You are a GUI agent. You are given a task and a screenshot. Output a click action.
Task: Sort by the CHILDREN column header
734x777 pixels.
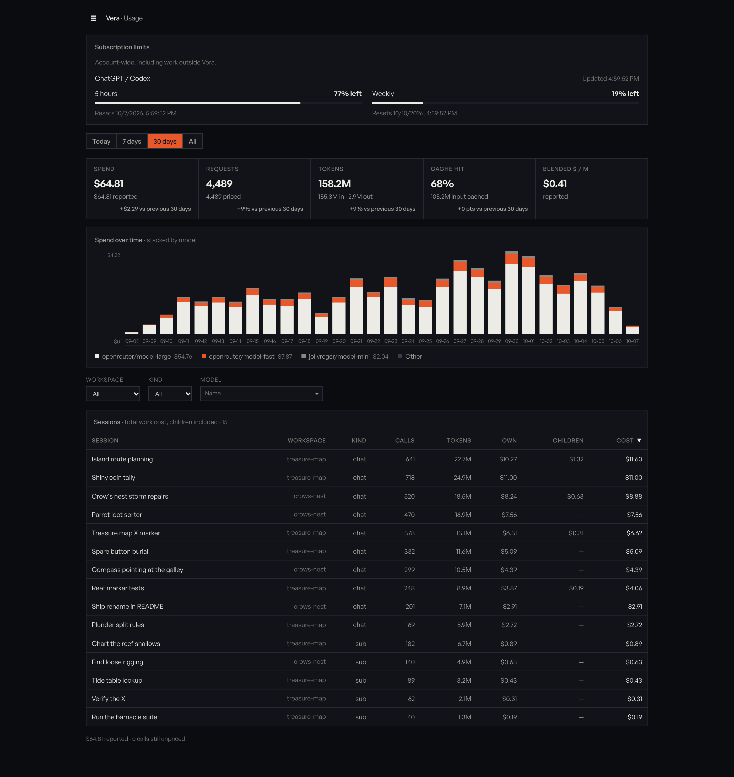point(568,440)
